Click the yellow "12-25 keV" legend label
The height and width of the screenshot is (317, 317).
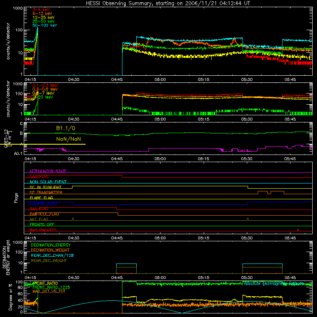click(x=44, y=17)
